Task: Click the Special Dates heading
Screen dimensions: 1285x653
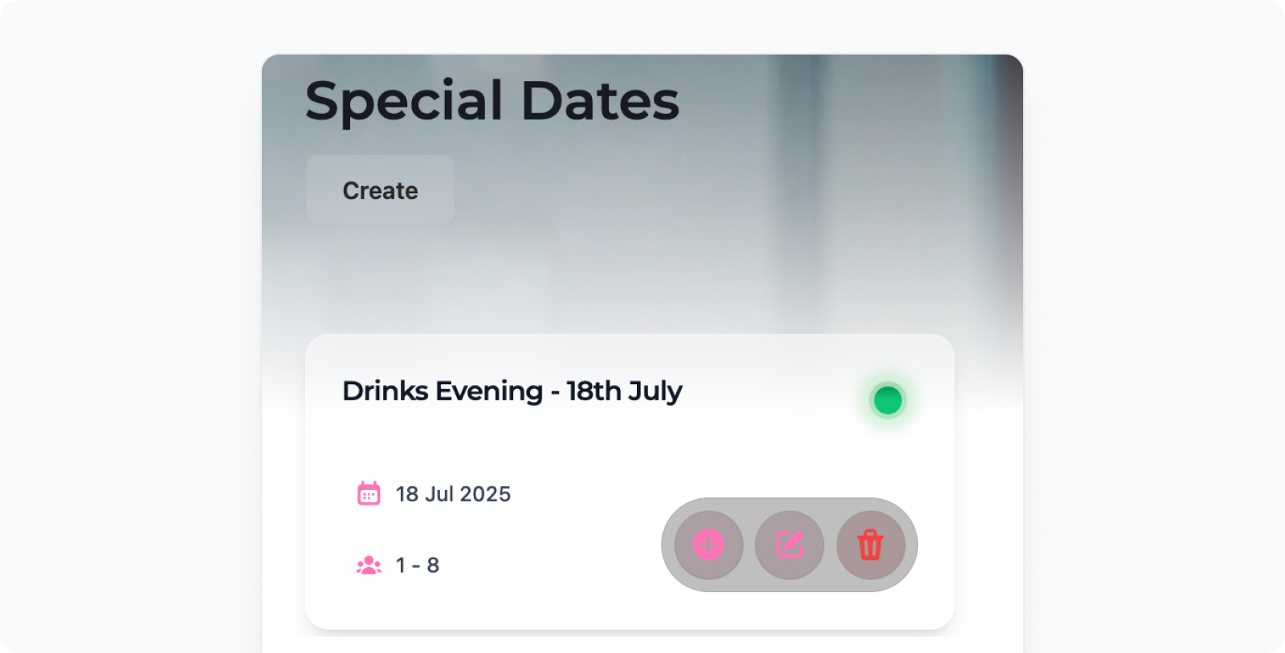Action: point(492,101)
